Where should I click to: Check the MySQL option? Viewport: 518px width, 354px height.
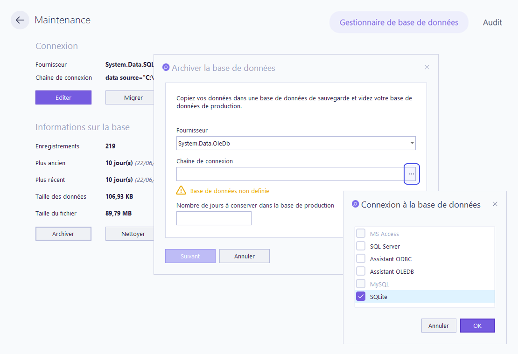(x=361, y=284)
